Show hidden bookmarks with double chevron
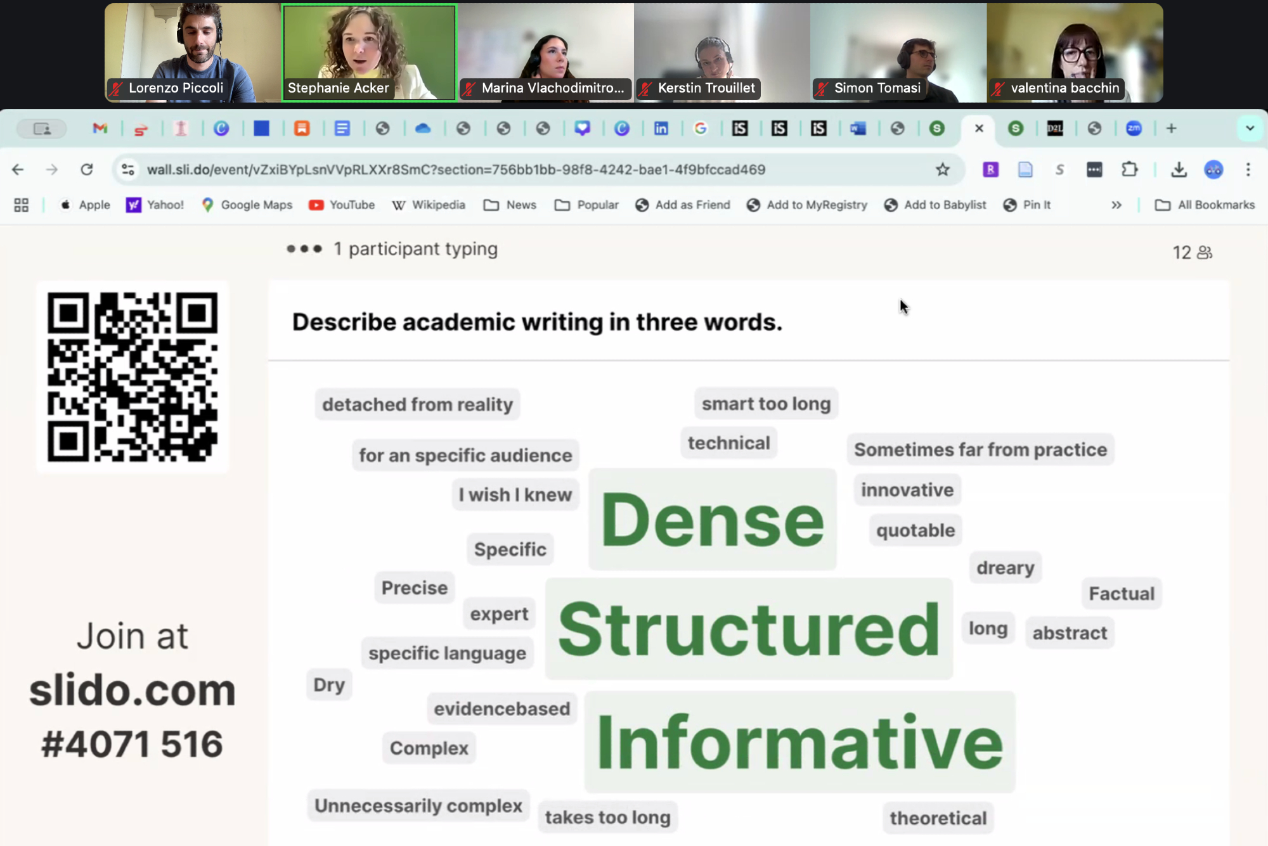 (1116, 205)
